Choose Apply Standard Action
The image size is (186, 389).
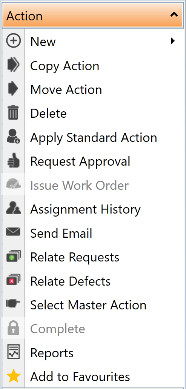(x=93, y=137)
